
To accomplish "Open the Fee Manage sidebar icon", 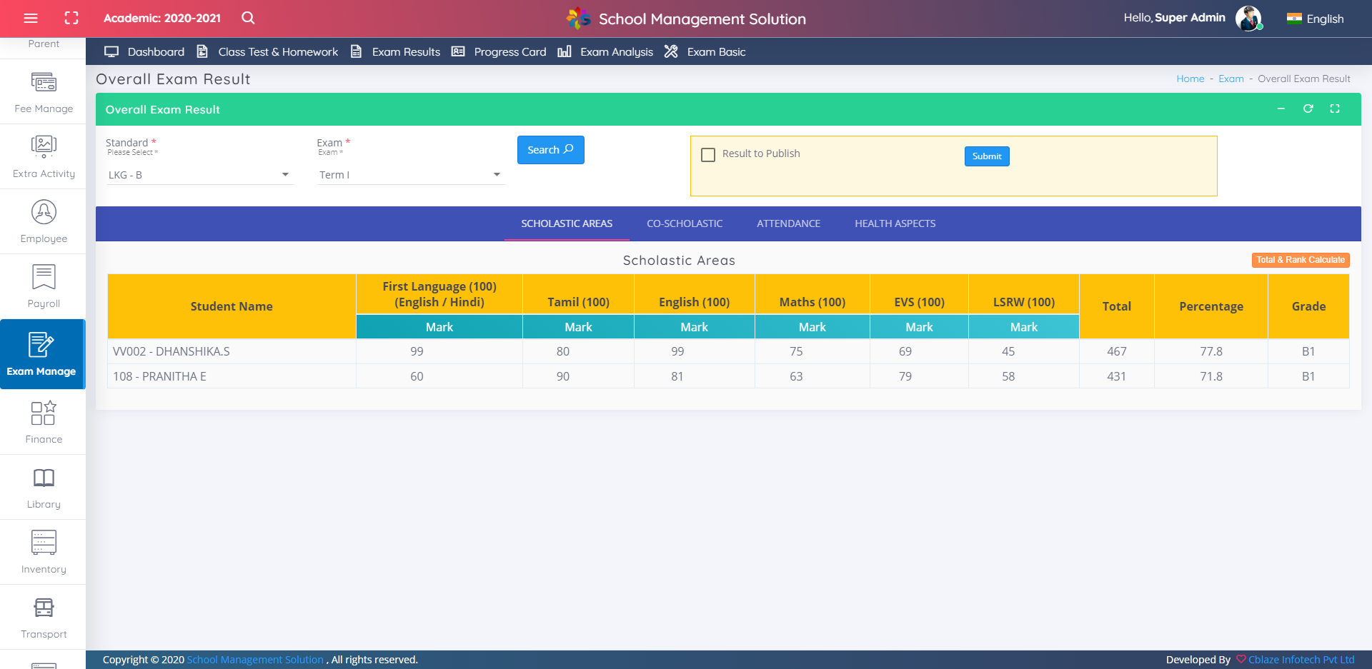I will (x=44, y=83).
